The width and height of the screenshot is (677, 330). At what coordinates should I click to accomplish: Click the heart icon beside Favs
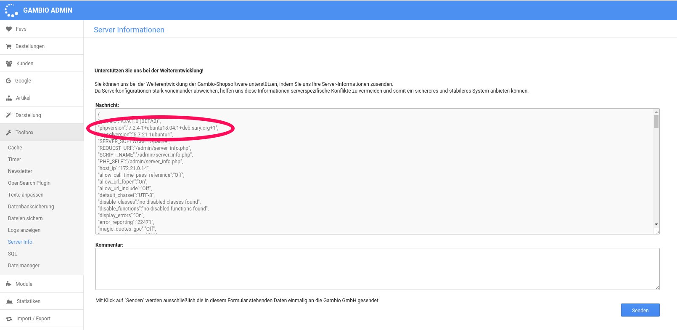click(x=9, y=29)
